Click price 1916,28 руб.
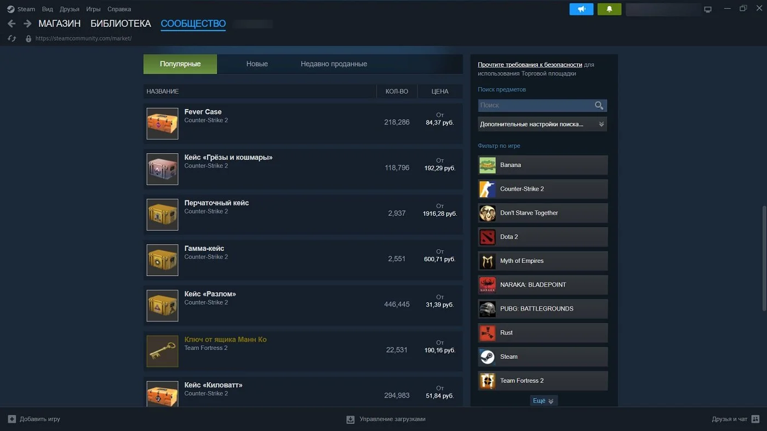Screen dimensions: 767x431 click(x=439, y=214)
